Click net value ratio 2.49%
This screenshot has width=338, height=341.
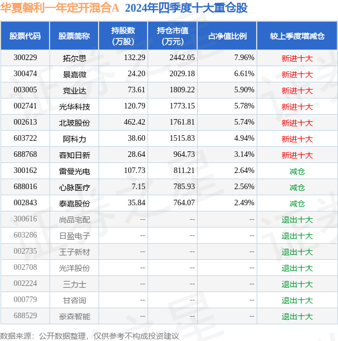pos(244,202)
